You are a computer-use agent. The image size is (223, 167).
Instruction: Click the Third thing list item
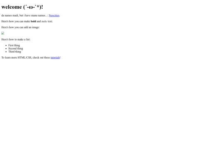click(x=14, y=52)
